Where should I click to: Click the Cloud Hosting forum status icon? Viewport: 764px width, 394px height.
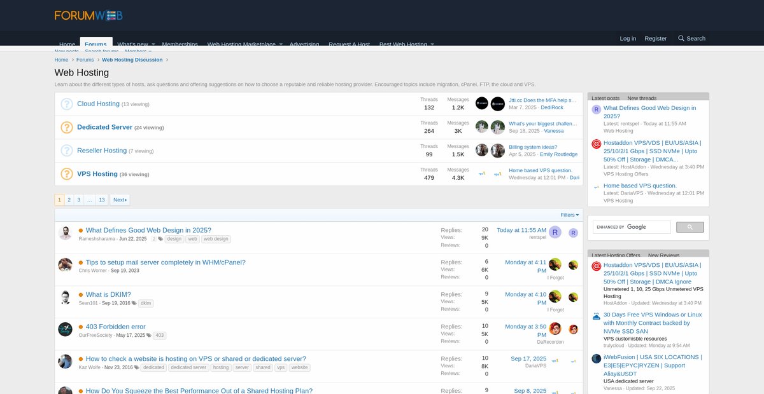pos(67,104)
